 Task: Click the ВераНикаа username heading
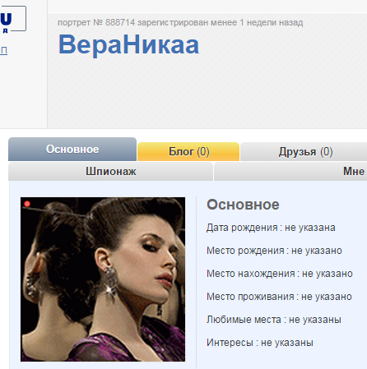128,44
